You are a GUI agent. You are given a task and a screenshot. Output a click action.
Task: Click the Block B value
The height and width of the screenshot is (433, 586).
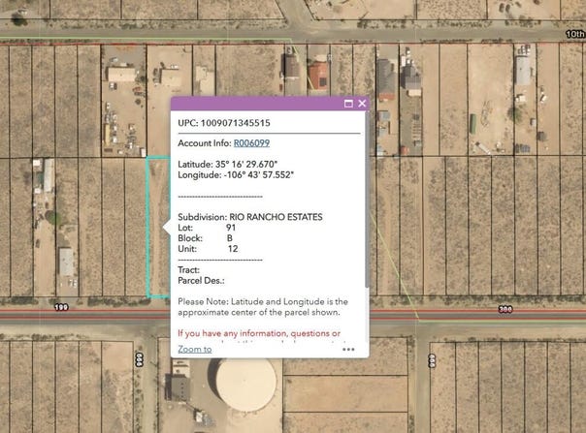point(230,238)
